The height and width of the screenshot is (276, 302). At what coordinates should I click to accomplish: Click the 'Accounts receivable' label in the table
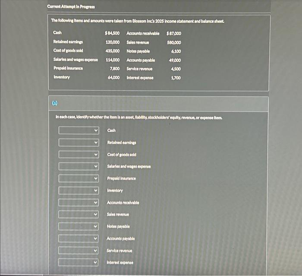[x=143, y=33]
